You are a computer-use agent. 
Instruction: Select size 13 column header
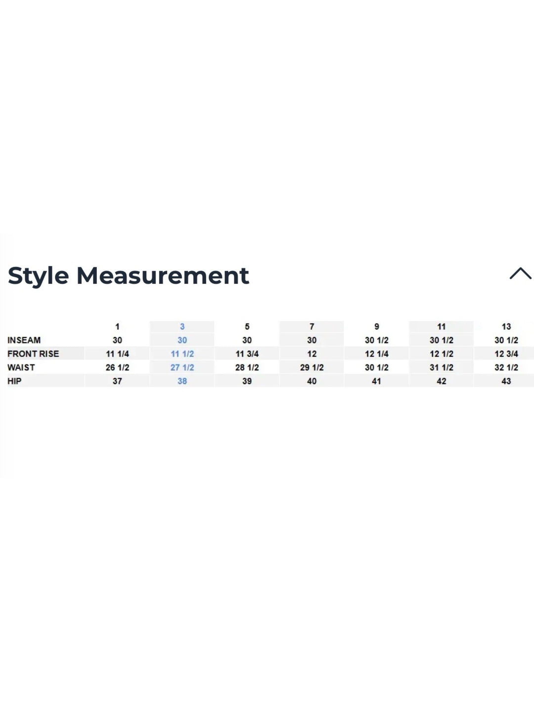tap(506, 326)
